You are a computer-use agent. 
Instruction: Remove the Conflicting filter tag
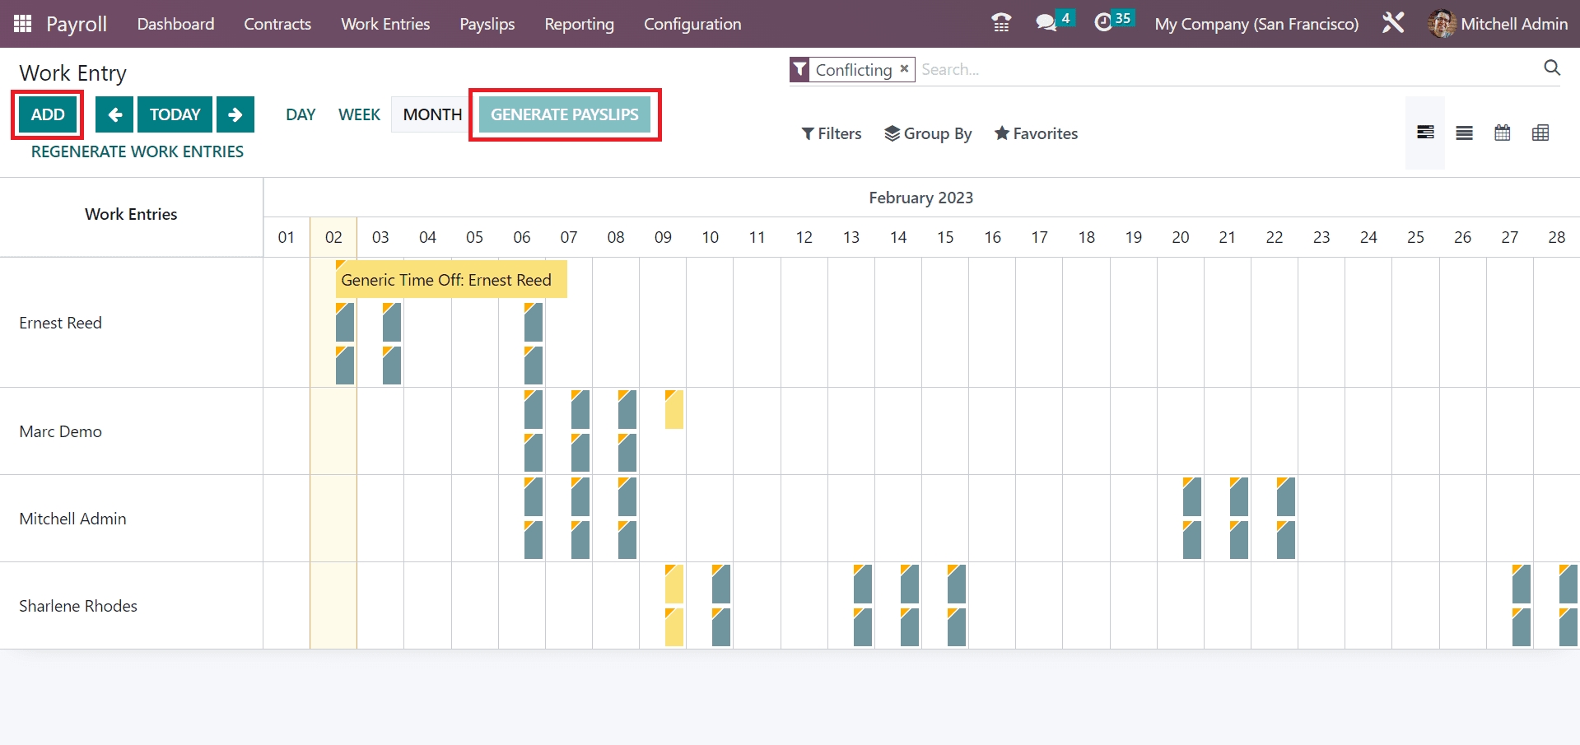click(x=904, y=69)
